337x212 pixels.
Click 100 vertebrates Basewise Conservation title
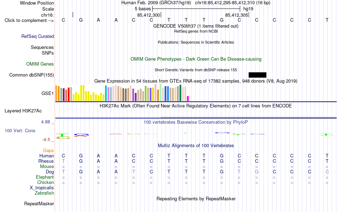[196, 122]
